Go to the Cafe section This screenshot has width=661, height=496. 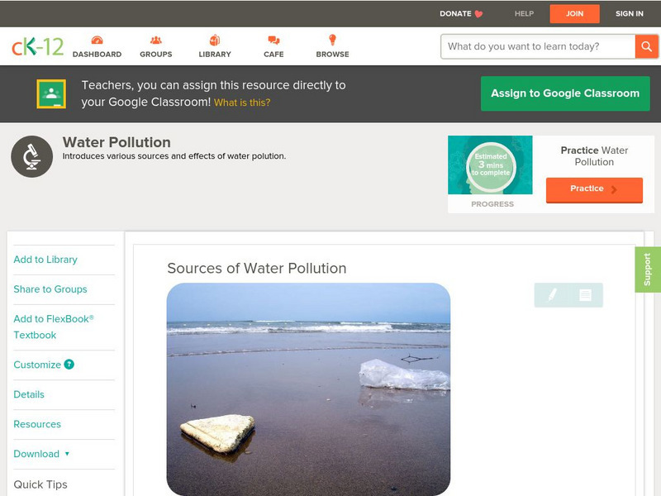(x=272, y=45)
